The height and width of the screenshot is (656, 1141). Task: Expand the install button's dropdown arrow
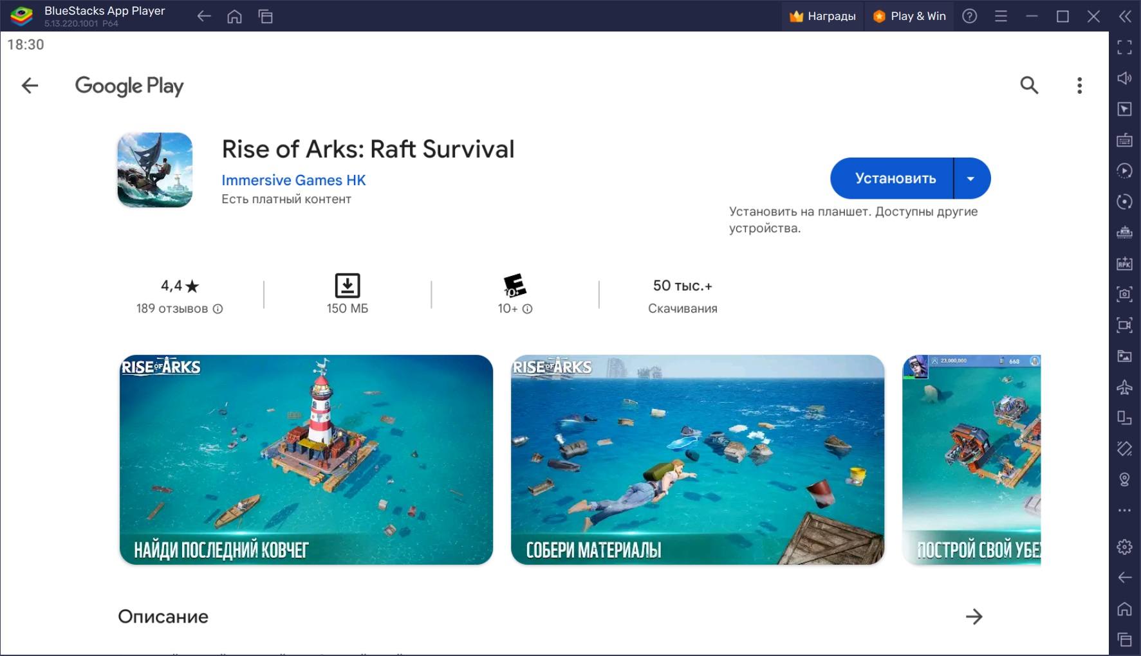tap(971, 178)
